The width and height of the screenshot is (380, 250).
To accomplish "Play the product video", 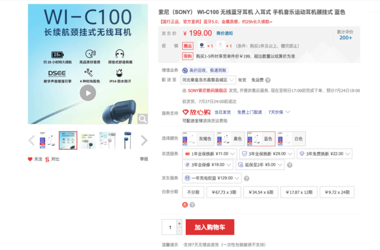I will click(x=88, y=93).
